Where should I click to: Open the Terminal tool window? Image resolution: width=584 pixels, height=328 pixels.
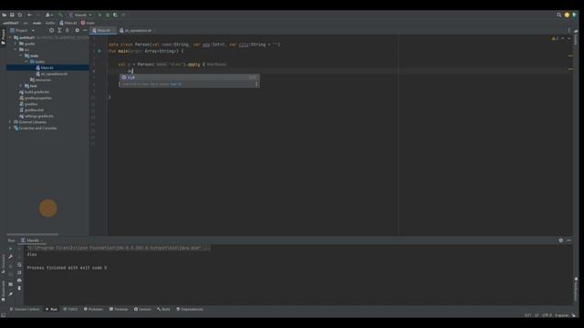tap(119, 309)
